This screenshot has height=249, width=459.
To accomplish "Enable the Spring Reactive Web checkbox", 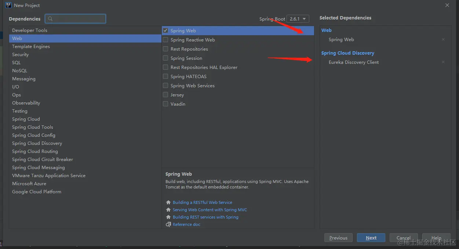I will tap(165, 40).
